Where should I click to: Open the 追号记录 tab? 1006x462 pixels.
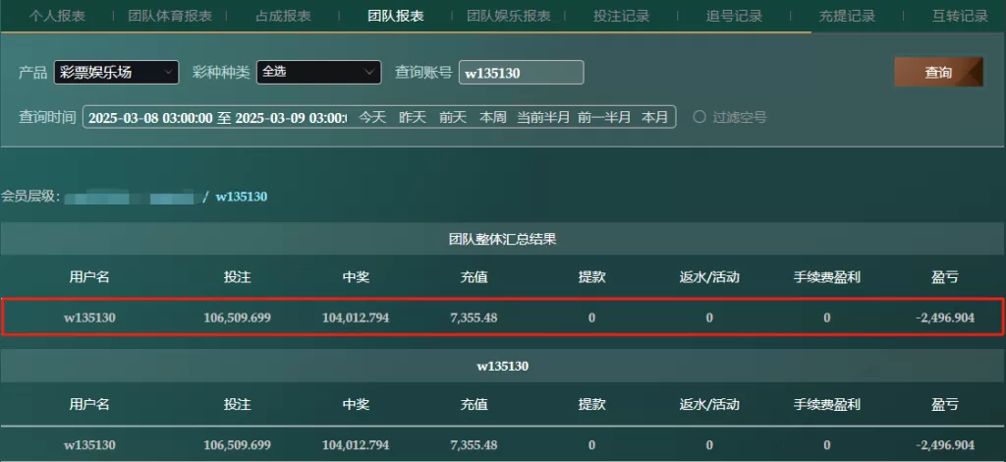click(734, 16)
